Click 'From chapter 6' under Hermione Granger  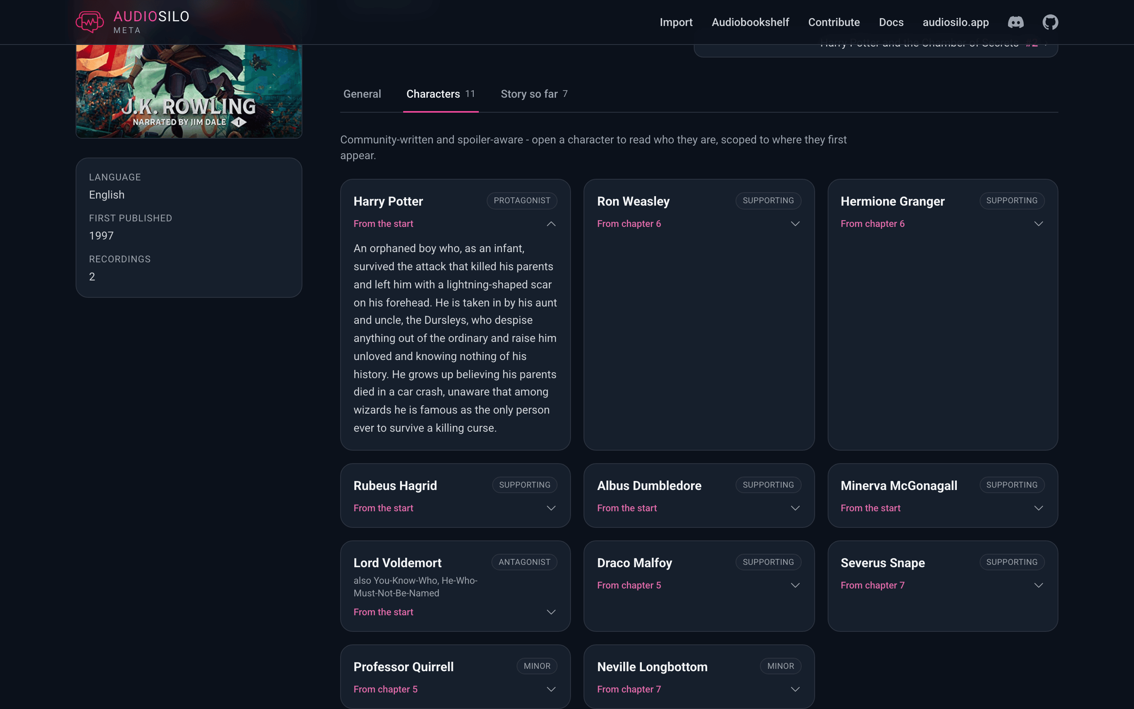(x=872, y=224)
